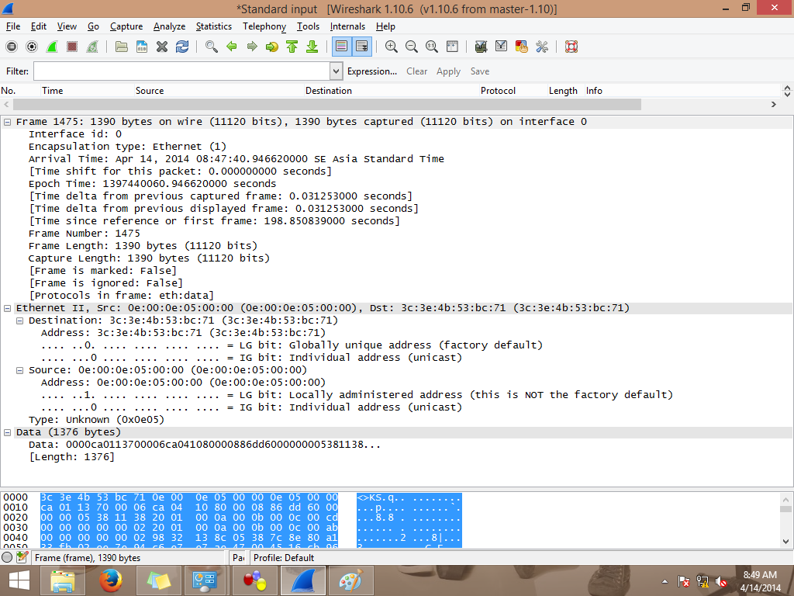Open the Internals menu
Image resolution: width=794 pixels, height=596 pixels.
pyautogui.click(x=347, y=26)
